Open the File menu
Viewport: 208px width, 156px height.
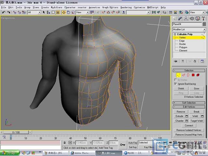point(4,7)
